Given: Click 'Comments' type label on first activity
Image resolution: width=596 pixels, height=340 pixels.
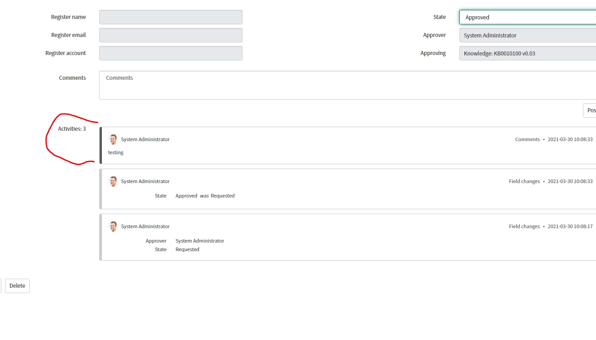Looking at the screenshot, I should 527,139.
